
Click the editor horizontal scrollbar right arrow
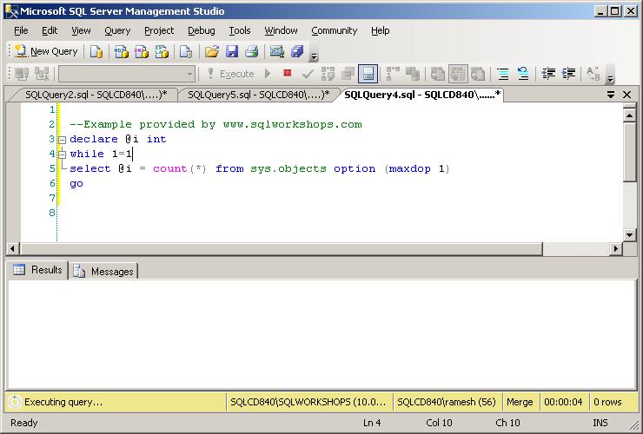(x=615, y=248)
